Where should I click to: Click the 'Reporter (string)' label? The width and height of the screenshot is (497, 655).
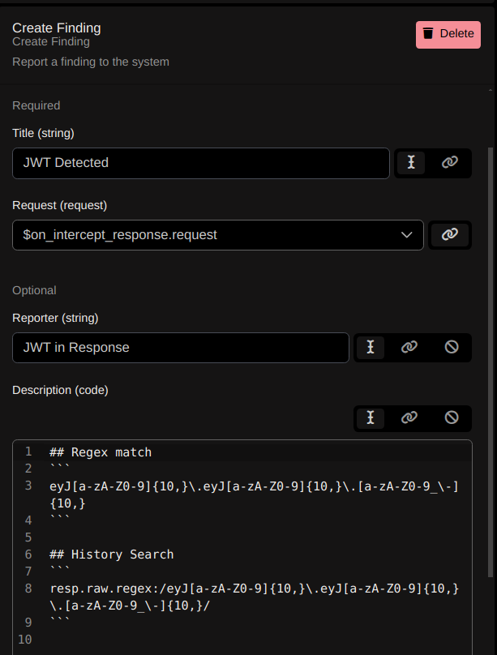click(56, 319)
